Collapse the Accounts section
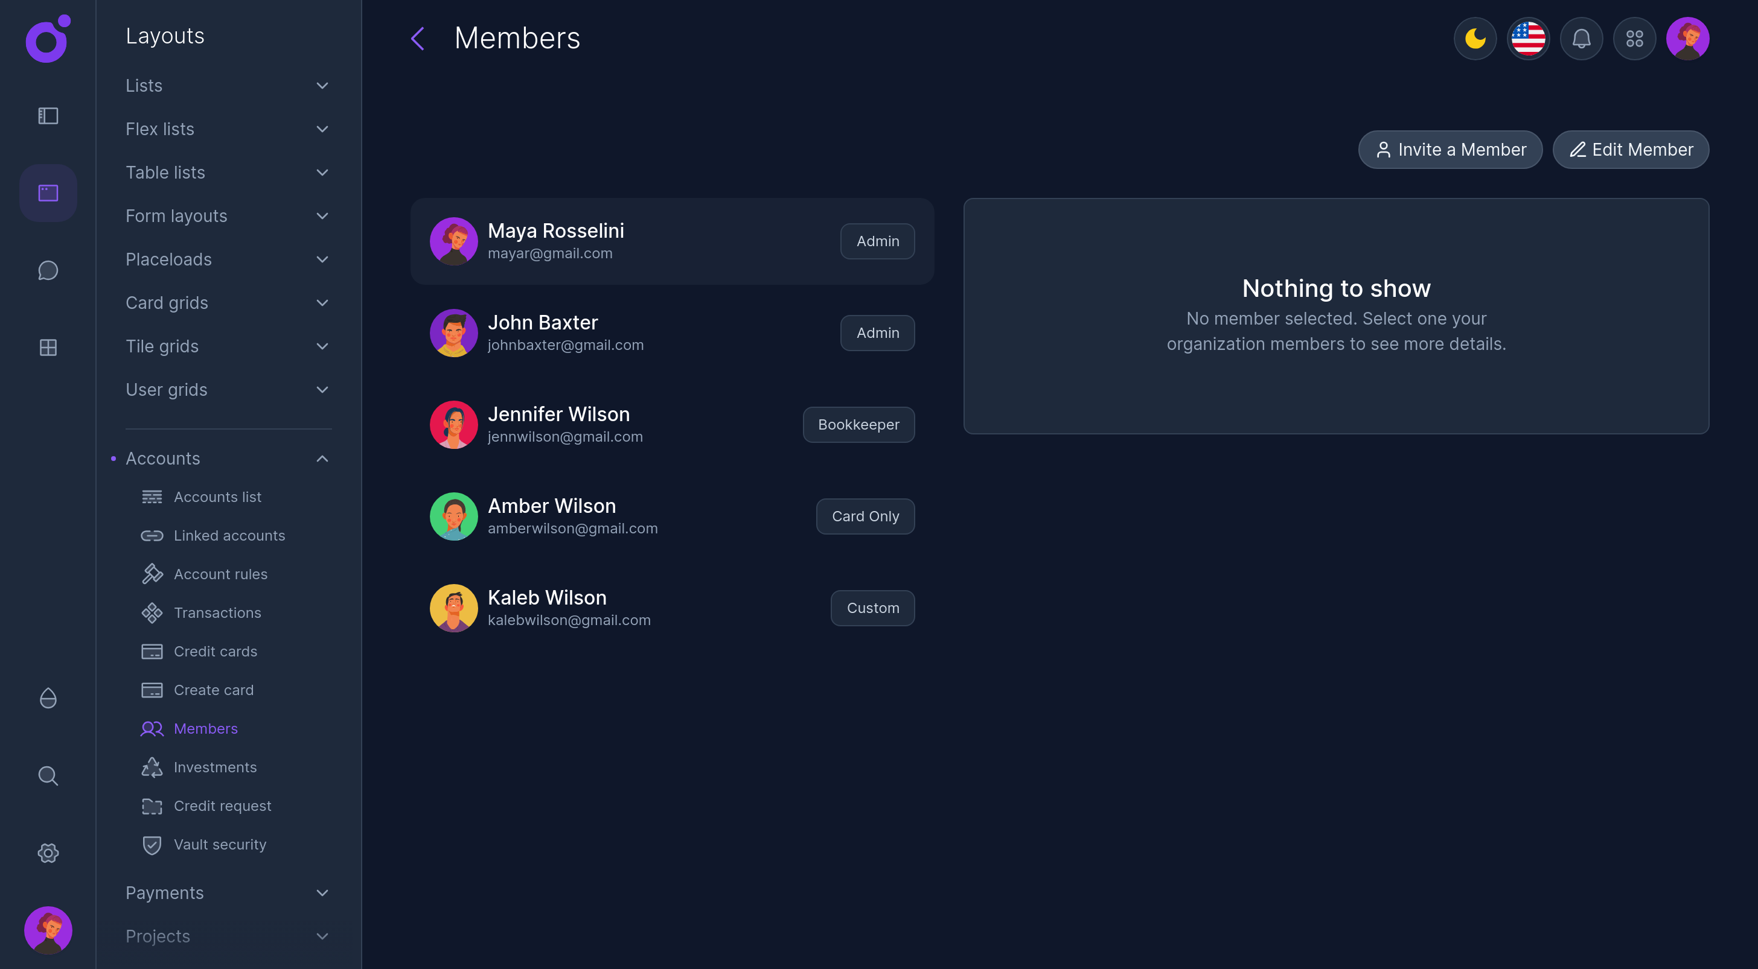Image resolution: width=1758 pixels, height=969 pixels. [x=322, y=458]
